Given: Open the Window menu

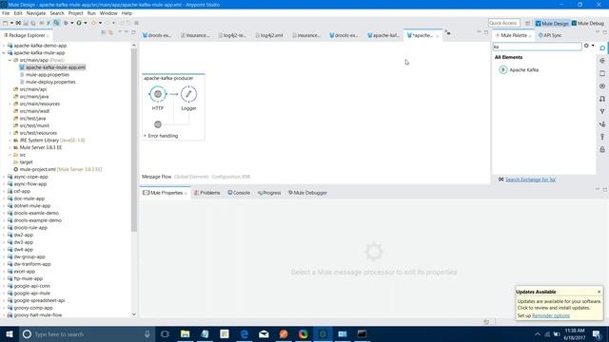Looking at the screenshot, I should (x=108, y=13).
